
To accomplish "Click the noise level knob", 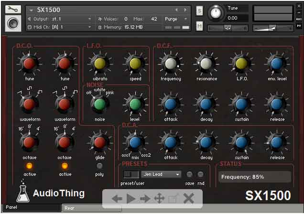I will (135, 104).
